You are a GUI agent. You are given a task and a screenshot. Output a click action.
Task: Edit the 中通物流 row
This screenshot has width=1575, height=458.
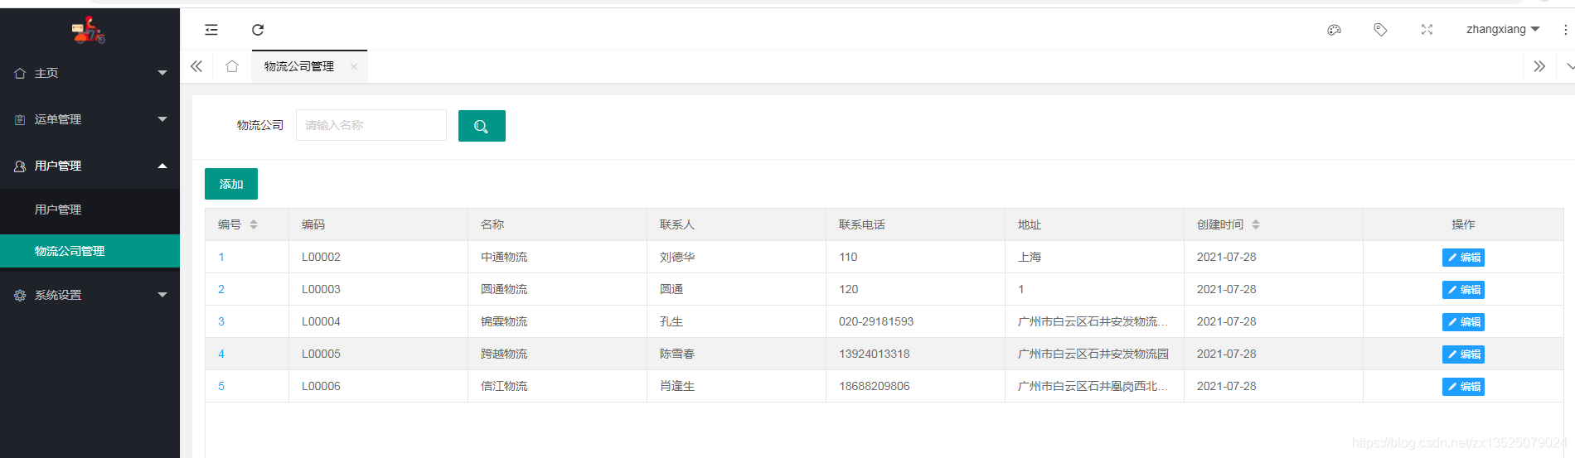1463,258
